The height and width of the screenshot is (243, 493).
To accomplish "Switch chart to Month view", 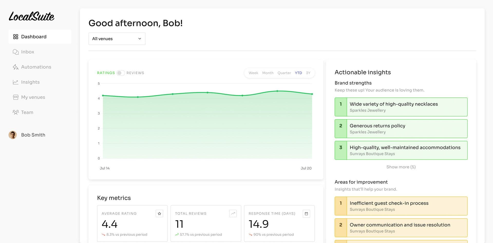I will point(268,73).
